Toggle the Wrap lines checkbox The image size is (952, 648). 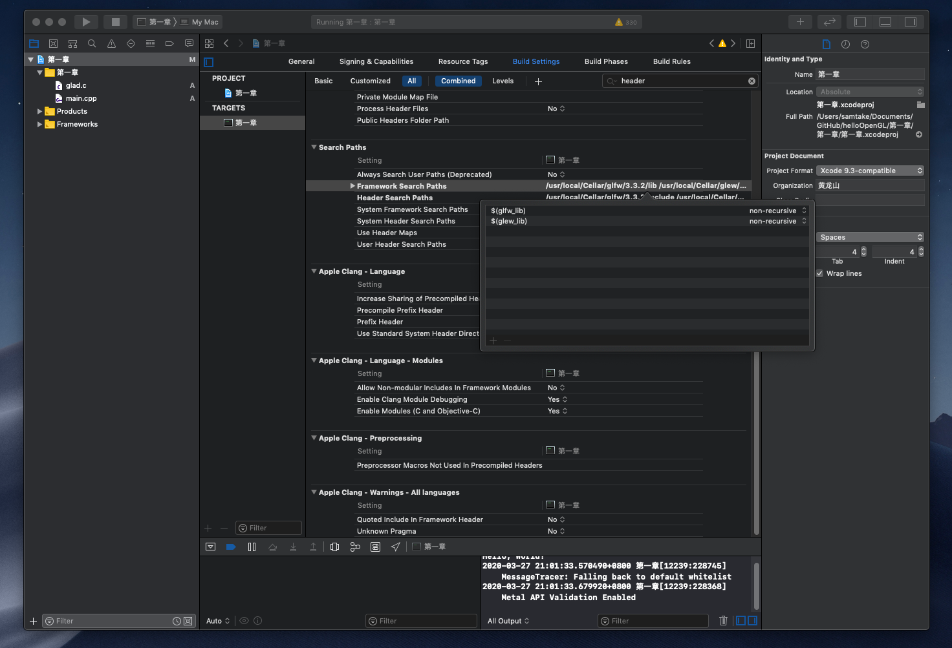pyautogui.click(x=820, y=273)
